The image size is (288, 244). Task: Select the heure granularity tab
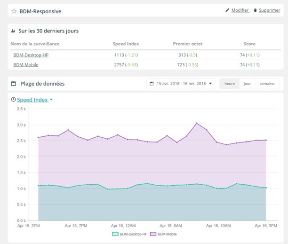[x=230, y=84]
